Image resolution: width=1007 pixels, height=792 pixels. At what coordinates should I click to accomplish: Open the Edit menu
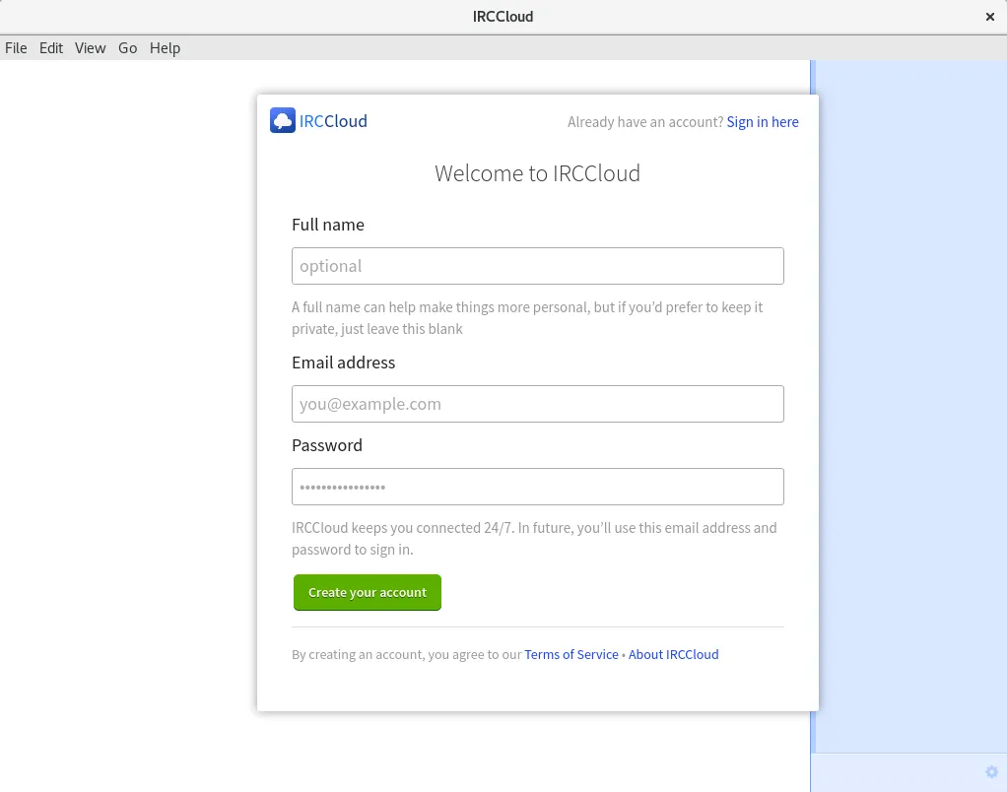coord(51,47)
